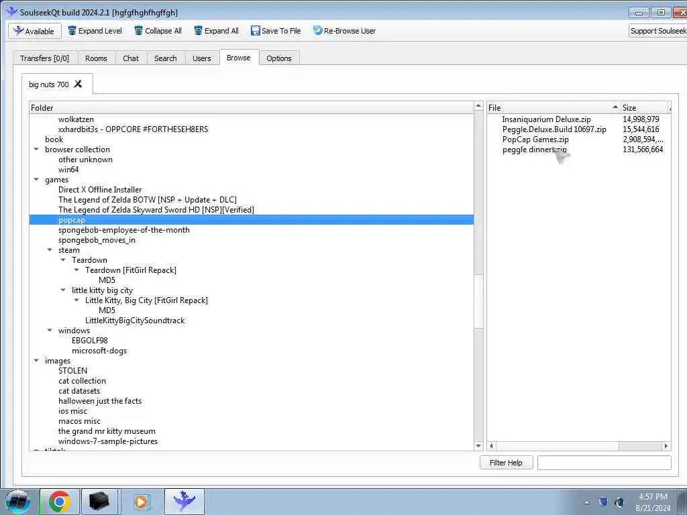The width and height of the screenshot is (687, 515).
Task: Click the Filter Help button
Action: click(x=506, y=463)
